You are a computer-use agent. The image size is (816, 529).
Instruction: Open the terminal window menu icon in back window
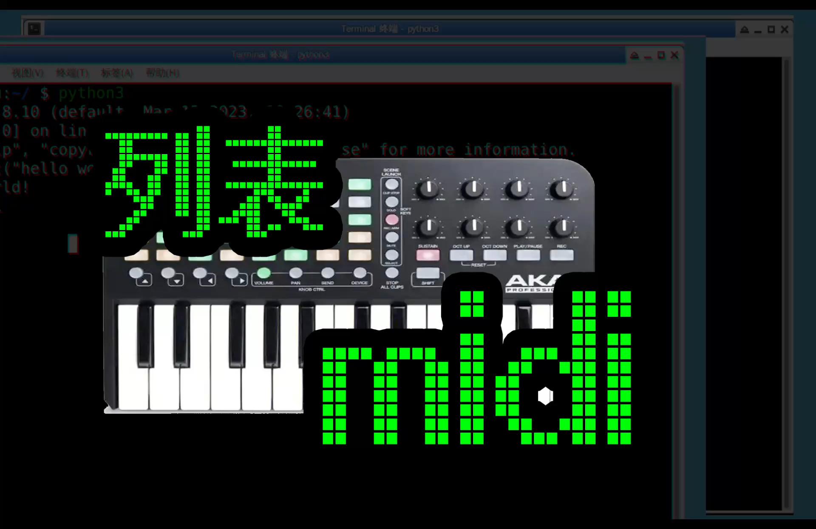pos(34,29)
